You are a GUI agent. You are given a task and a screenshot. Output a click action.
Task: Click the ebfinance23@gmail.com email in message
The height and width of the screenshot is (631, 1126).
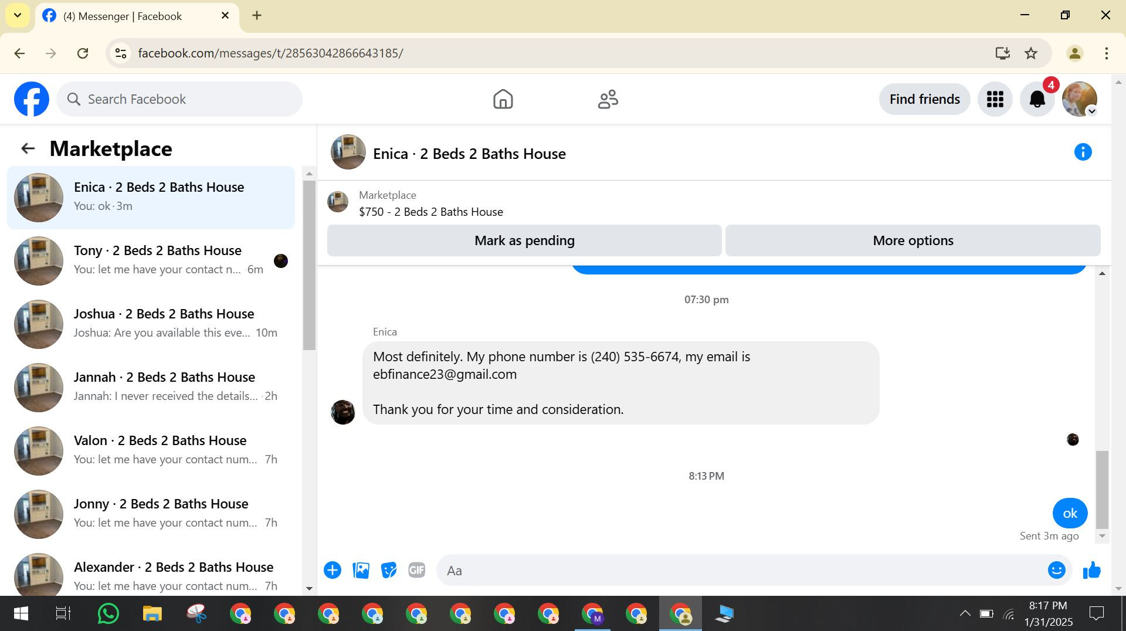tap(445, 374)
